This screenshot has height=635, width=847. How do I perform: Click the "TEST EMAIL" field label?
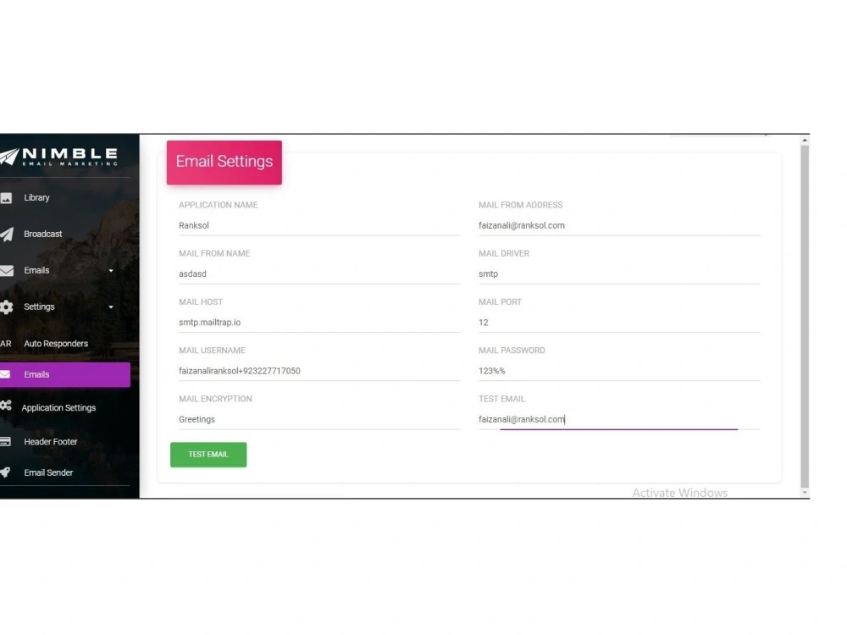(501, 399)
